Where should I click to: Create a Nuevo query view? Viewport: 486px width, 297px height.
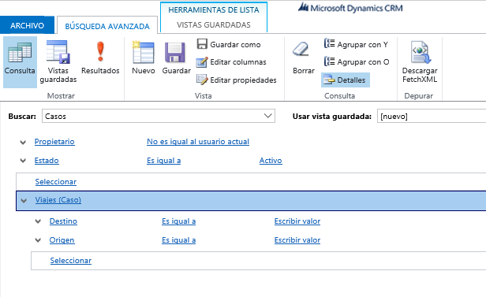click(x=144, y=58)
